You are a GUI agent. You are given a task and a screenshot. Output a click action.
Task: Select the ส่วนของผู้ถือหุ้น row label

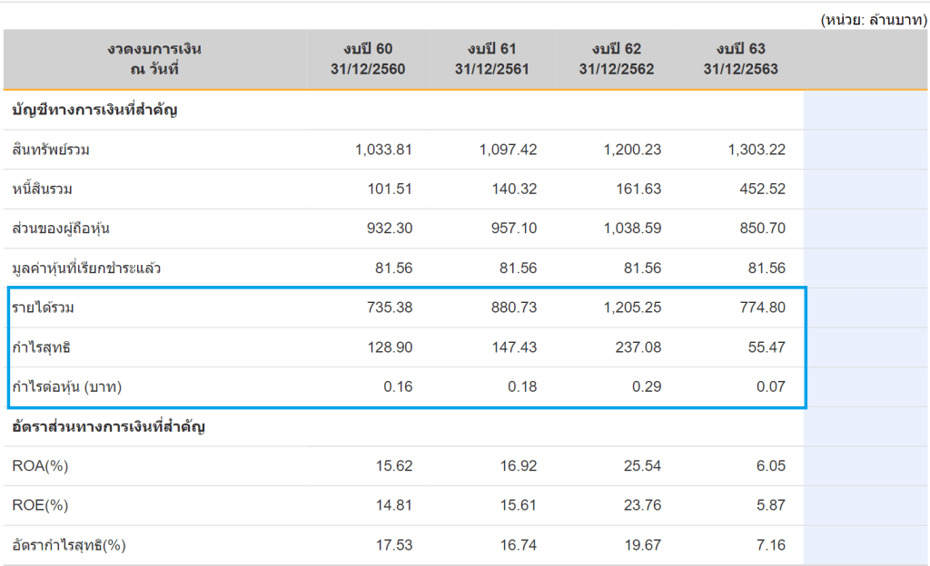(x=61, y=229)
